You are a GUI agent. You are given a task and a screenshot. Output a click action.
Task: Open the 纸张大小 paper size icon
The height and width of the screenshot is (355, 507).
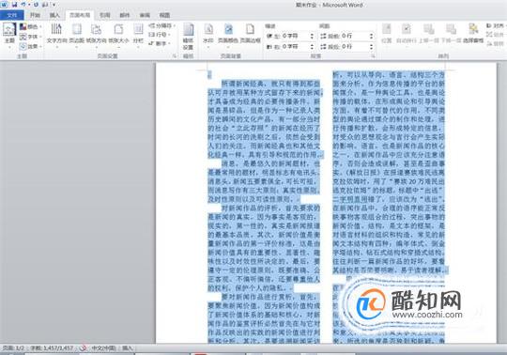point(118,34)
